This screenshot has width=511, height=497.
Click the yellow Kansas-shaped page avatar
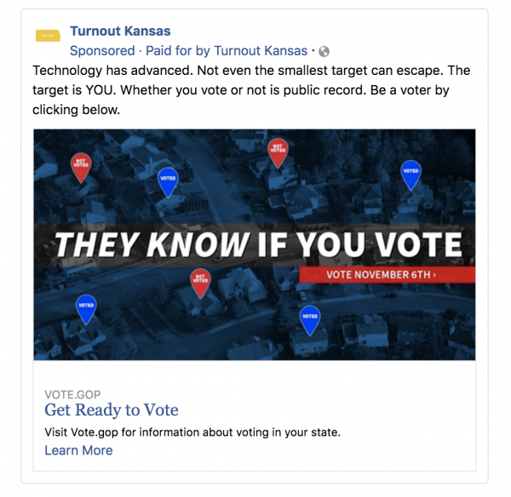point(48,36)
